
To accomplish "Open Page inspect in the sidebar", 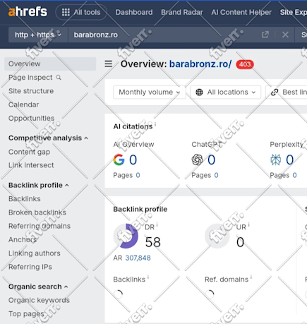I will tap(30, 78).
